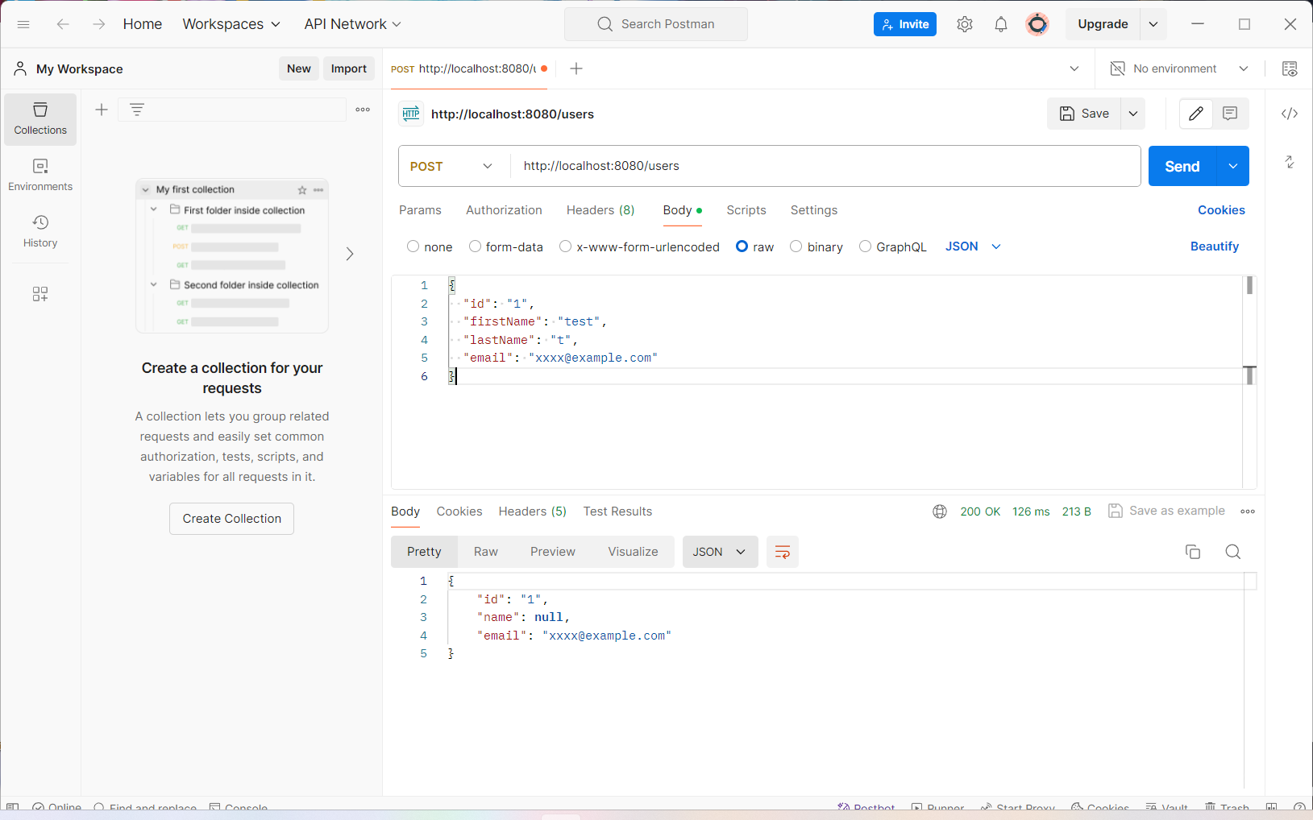This screenshot has height=820, width=1313.
Task: Switch to the request Settings tab
Action: click(x=814, y=210)
